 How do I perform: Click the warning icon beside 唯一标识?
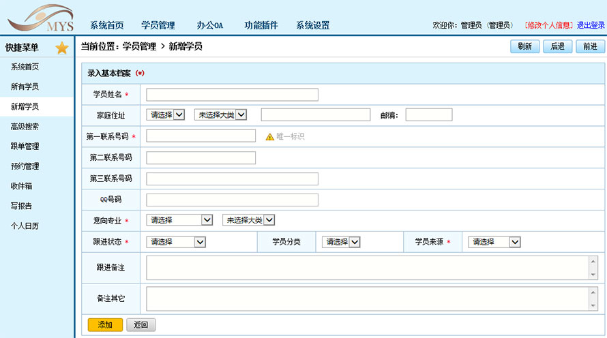click(269, 136)
